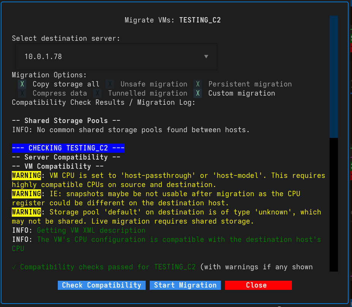The width and height of the screenshot is (352, 307).
Task: Click the WARNING badge about storage pool default
Action: (x=26, y=212)
